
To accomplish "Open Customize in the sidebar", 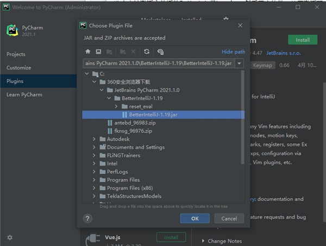I will [x=18, y=68].
